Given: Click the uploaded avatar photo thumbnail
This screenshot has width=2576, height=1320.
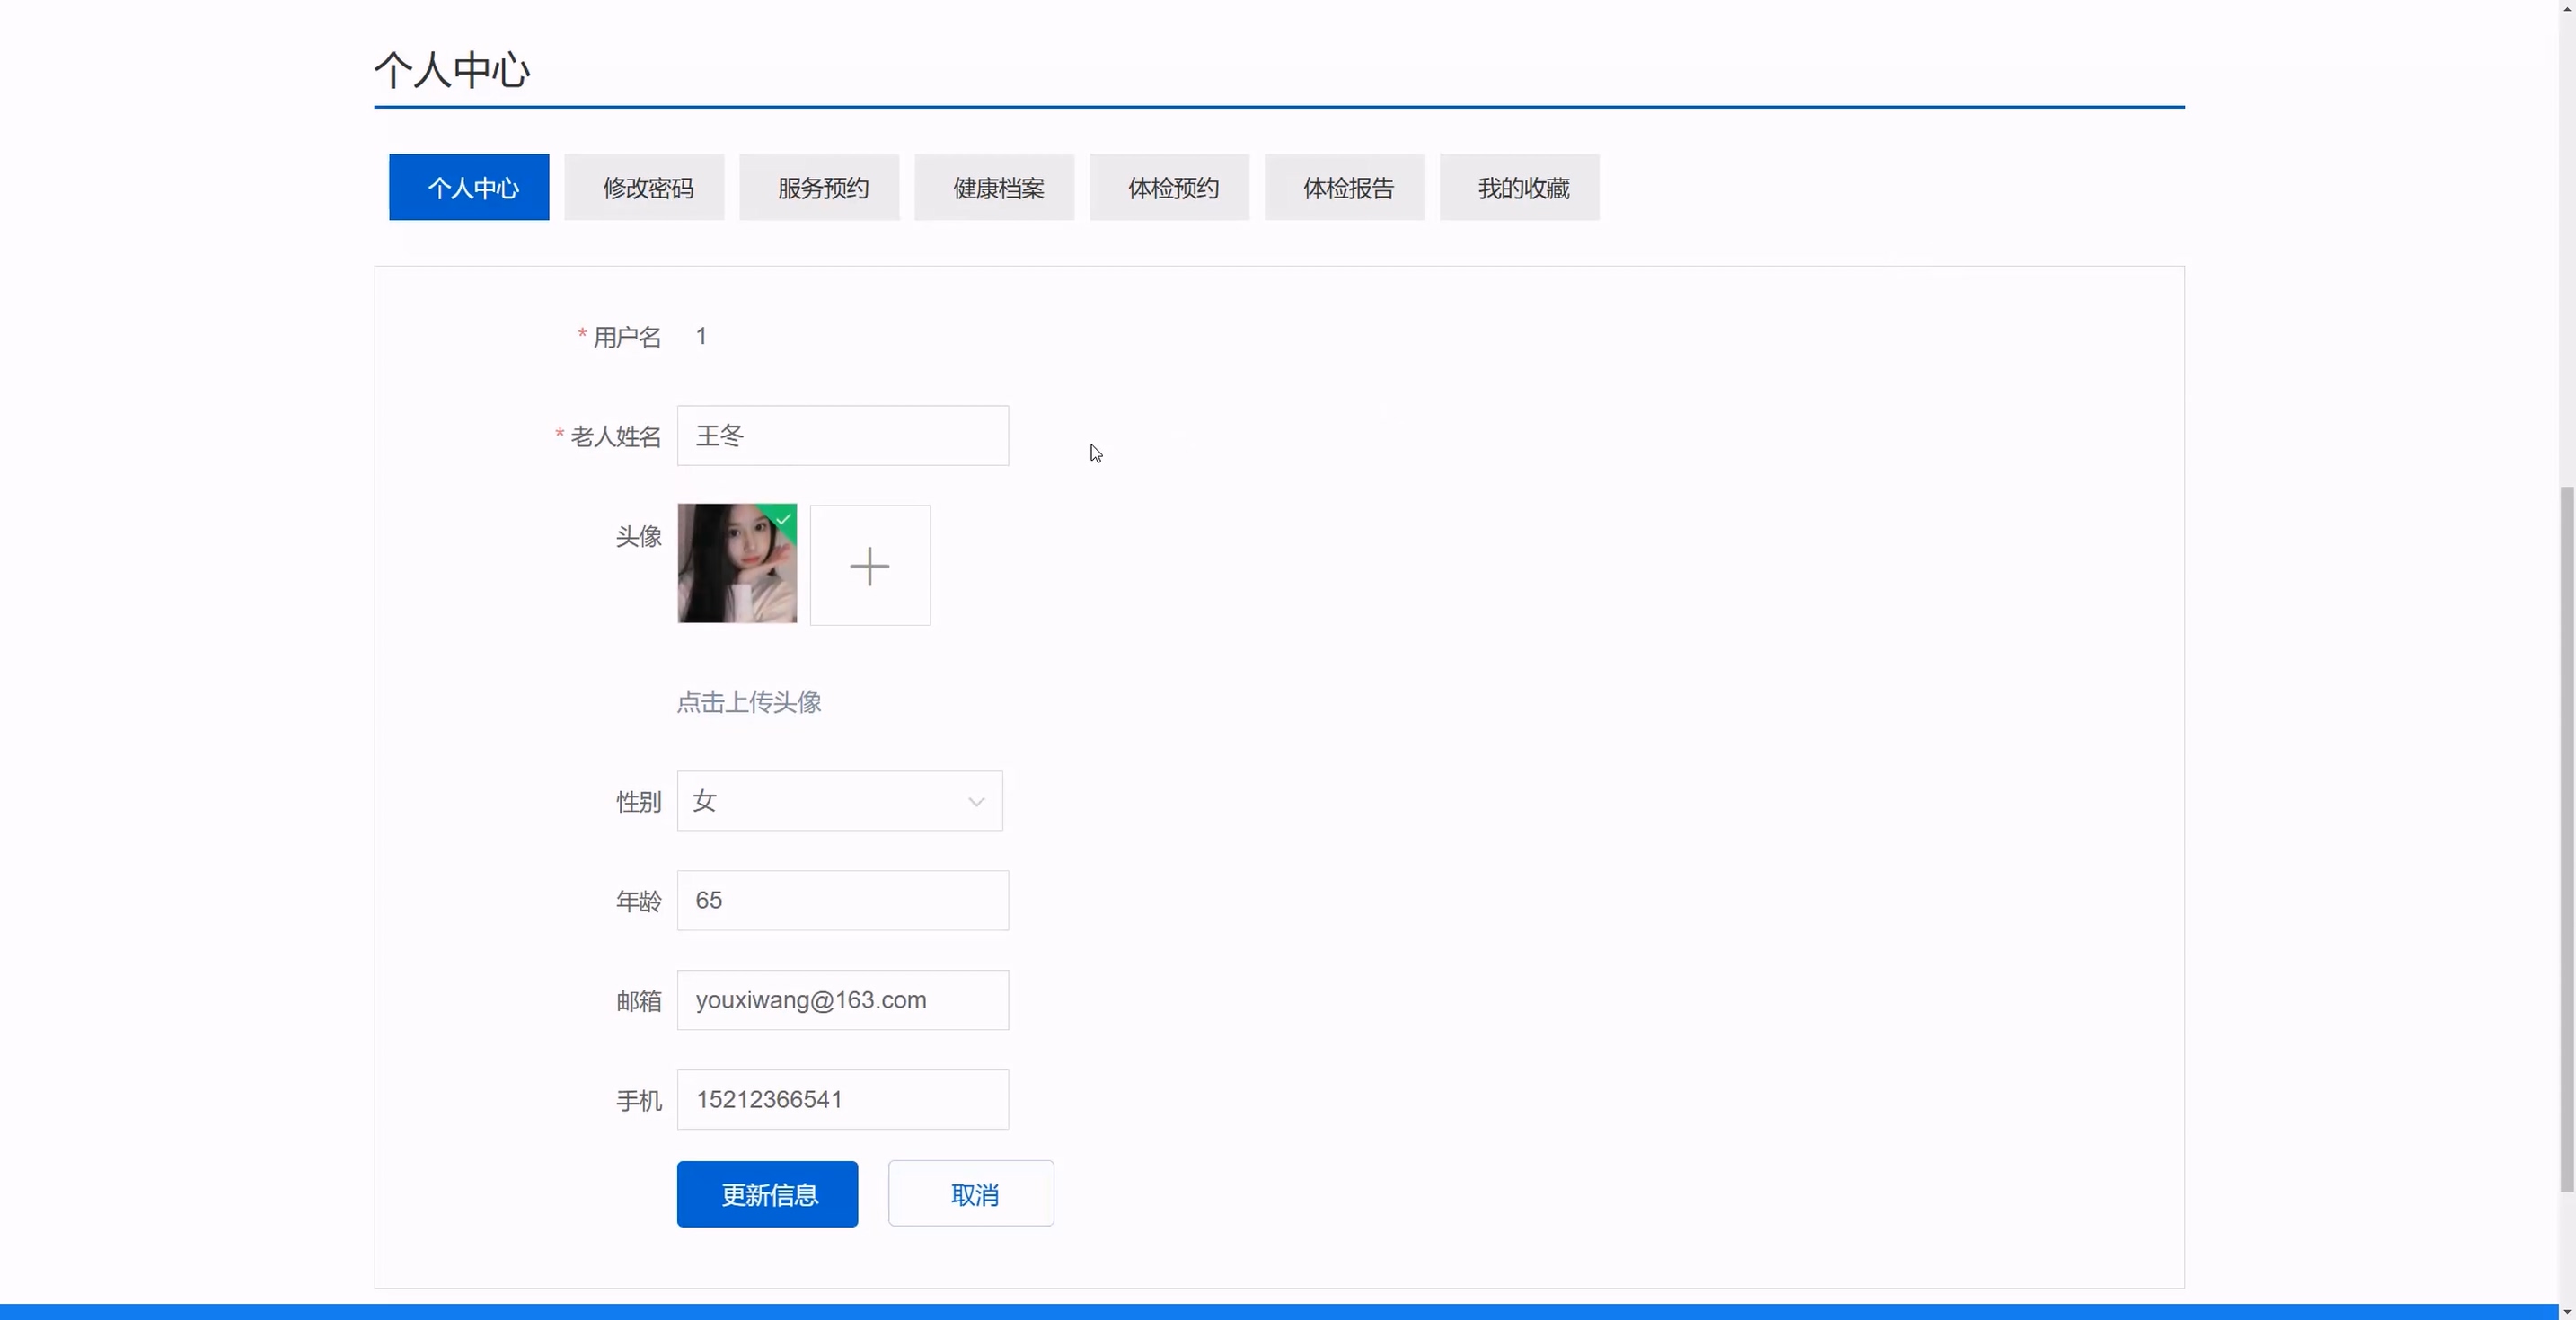Looking at the screenshot, I should (736, 564).
